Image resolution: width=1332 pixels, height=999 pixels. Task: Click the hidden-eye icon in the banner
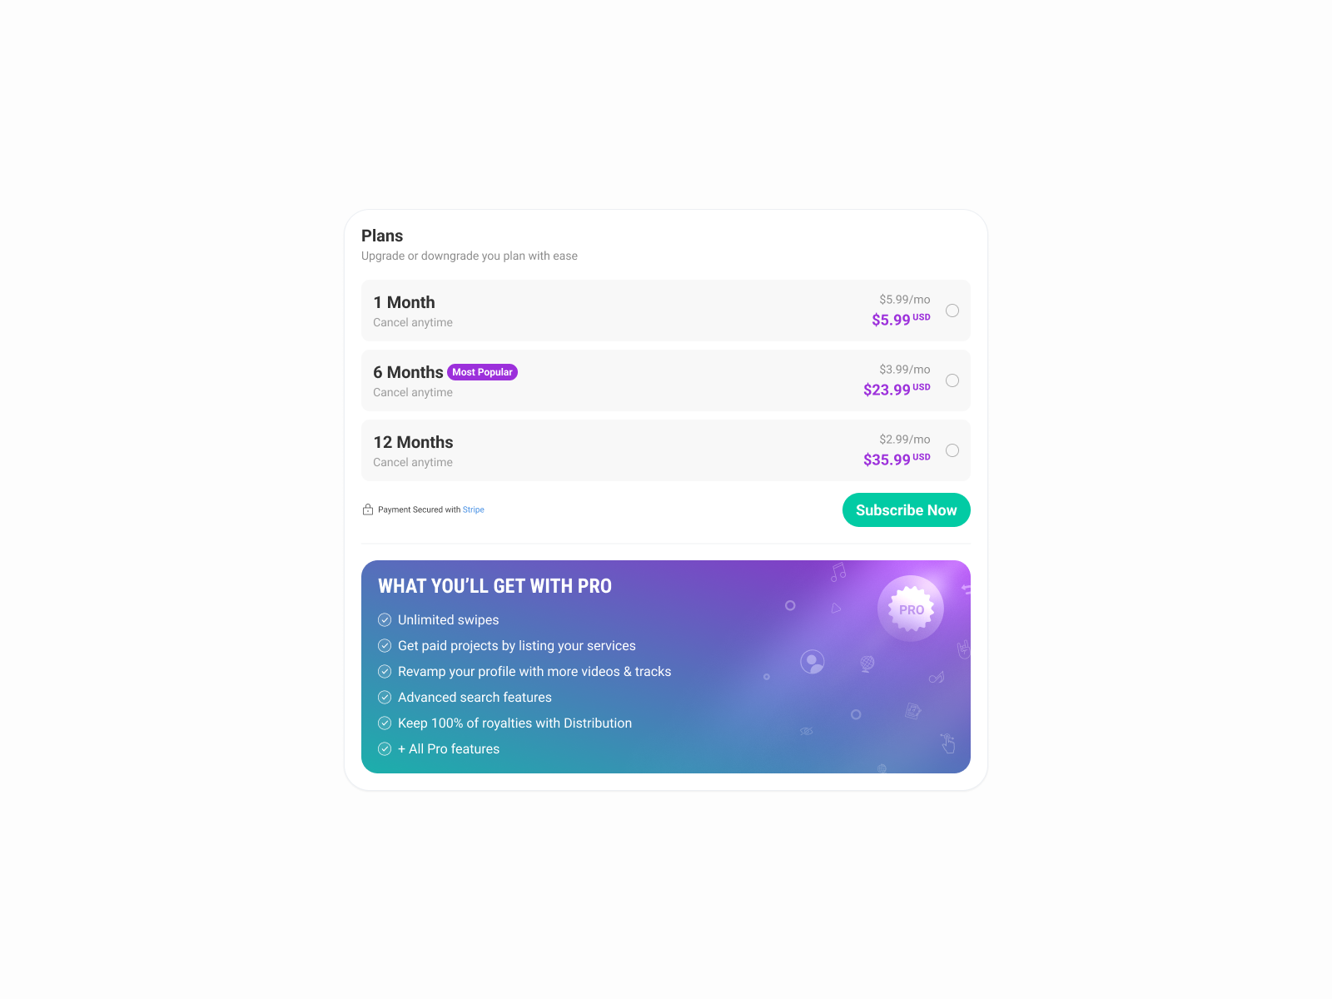806,730
